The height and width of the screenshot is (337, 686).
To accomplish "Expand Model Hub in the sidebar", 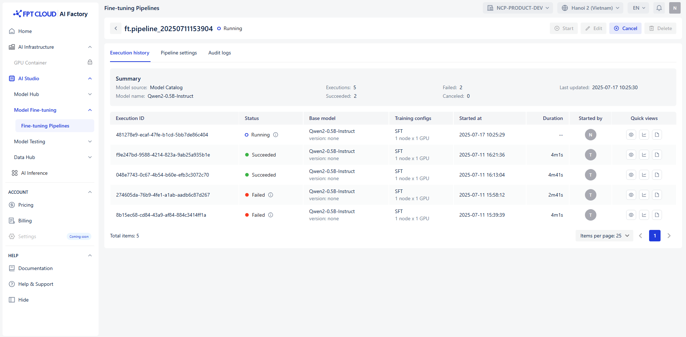I will (x=52, y=94).
